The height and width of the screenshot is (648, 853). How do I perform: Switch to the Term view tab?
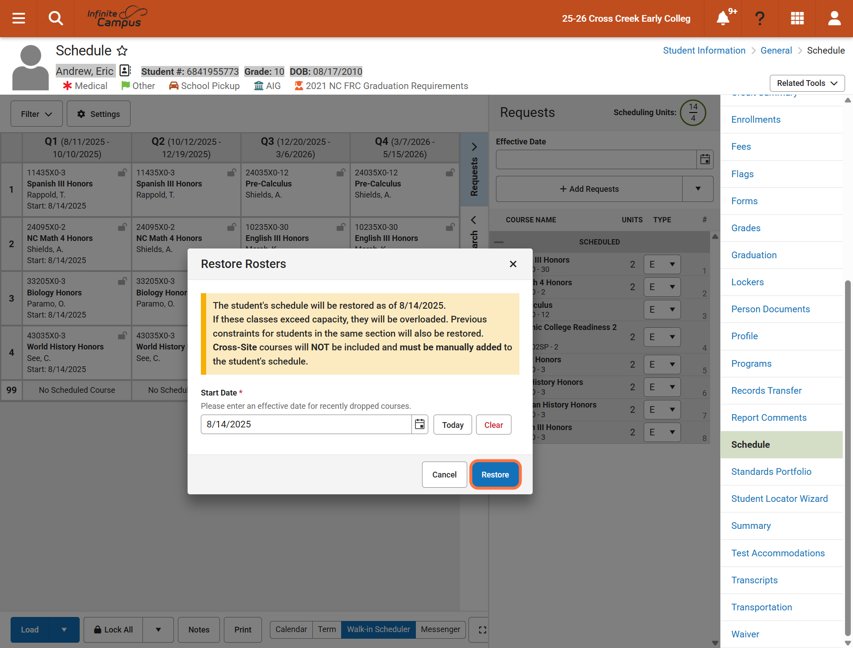pos(327,629)
